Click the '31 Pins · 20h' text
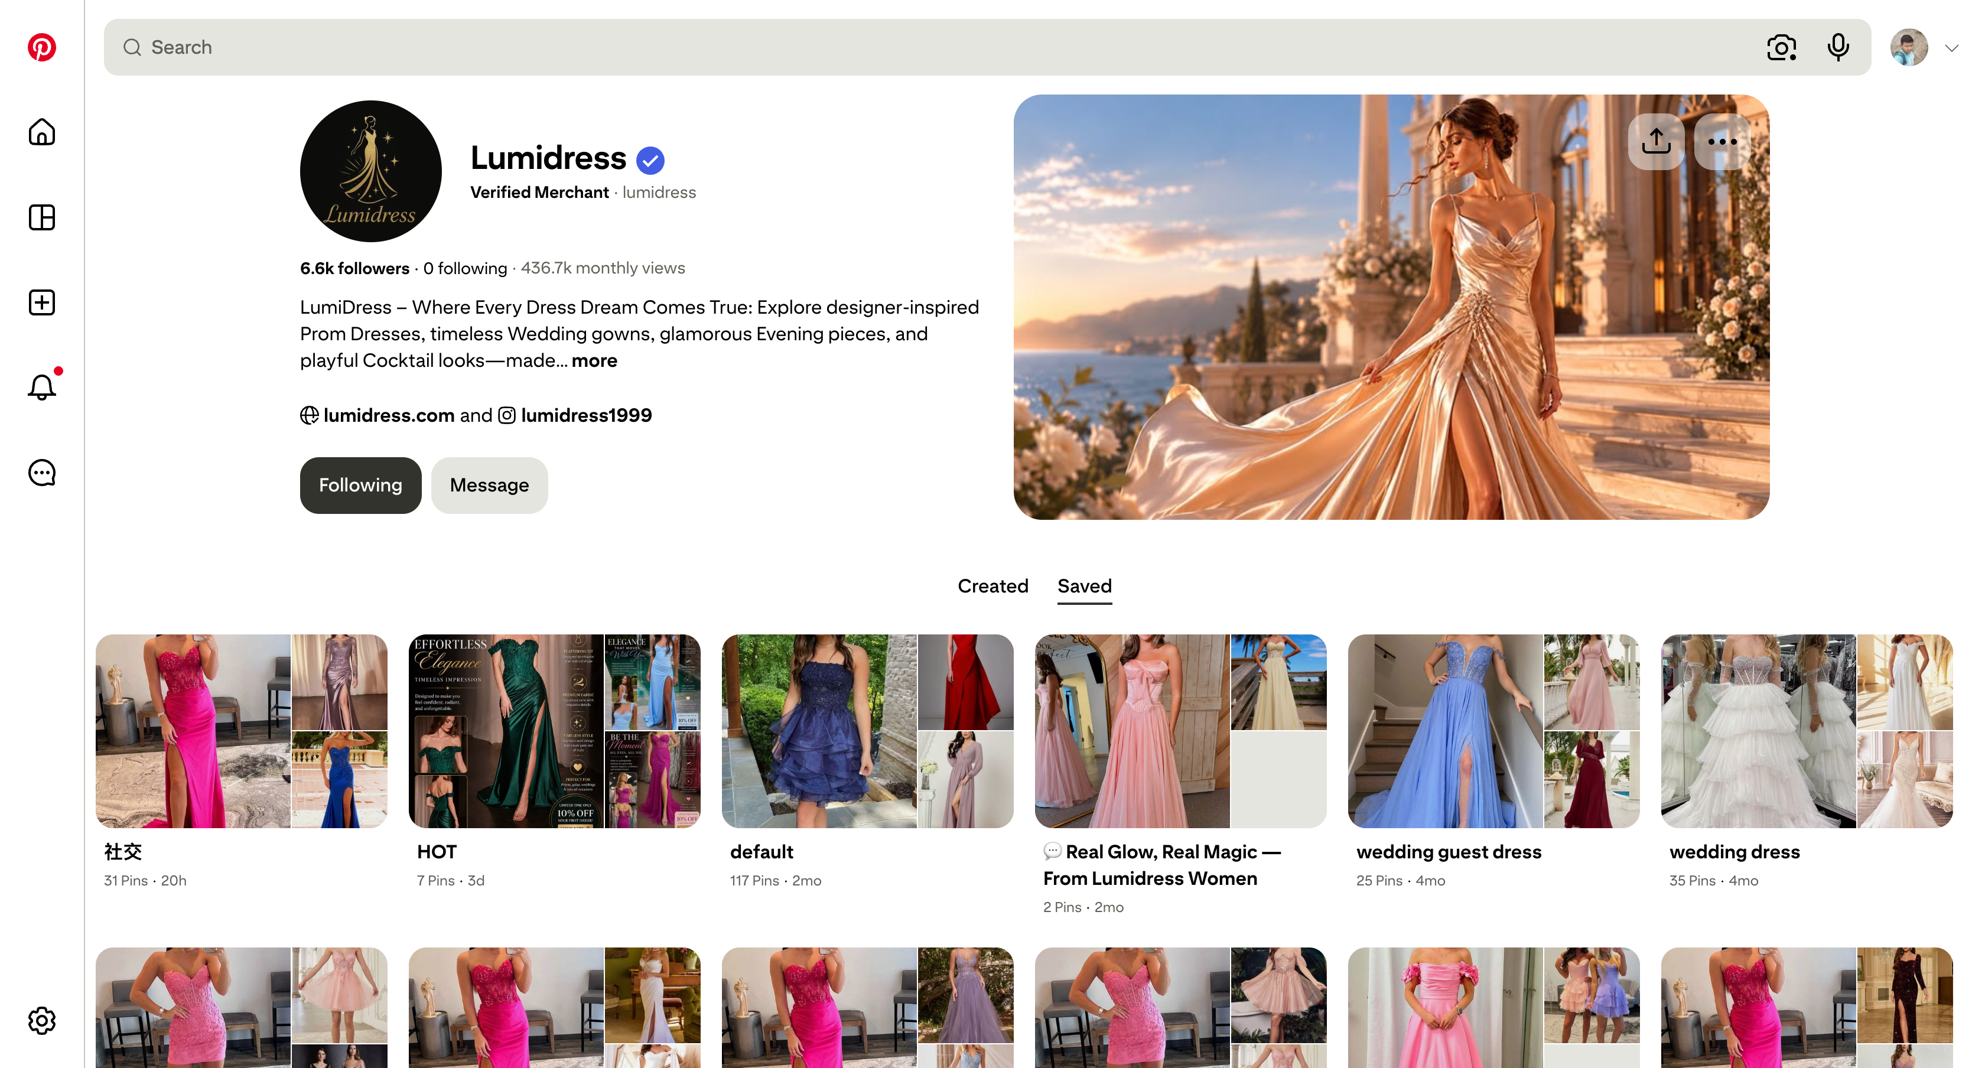This screenshot has width=1985, height=1068. pyautogui.click(x=145, y=881)
